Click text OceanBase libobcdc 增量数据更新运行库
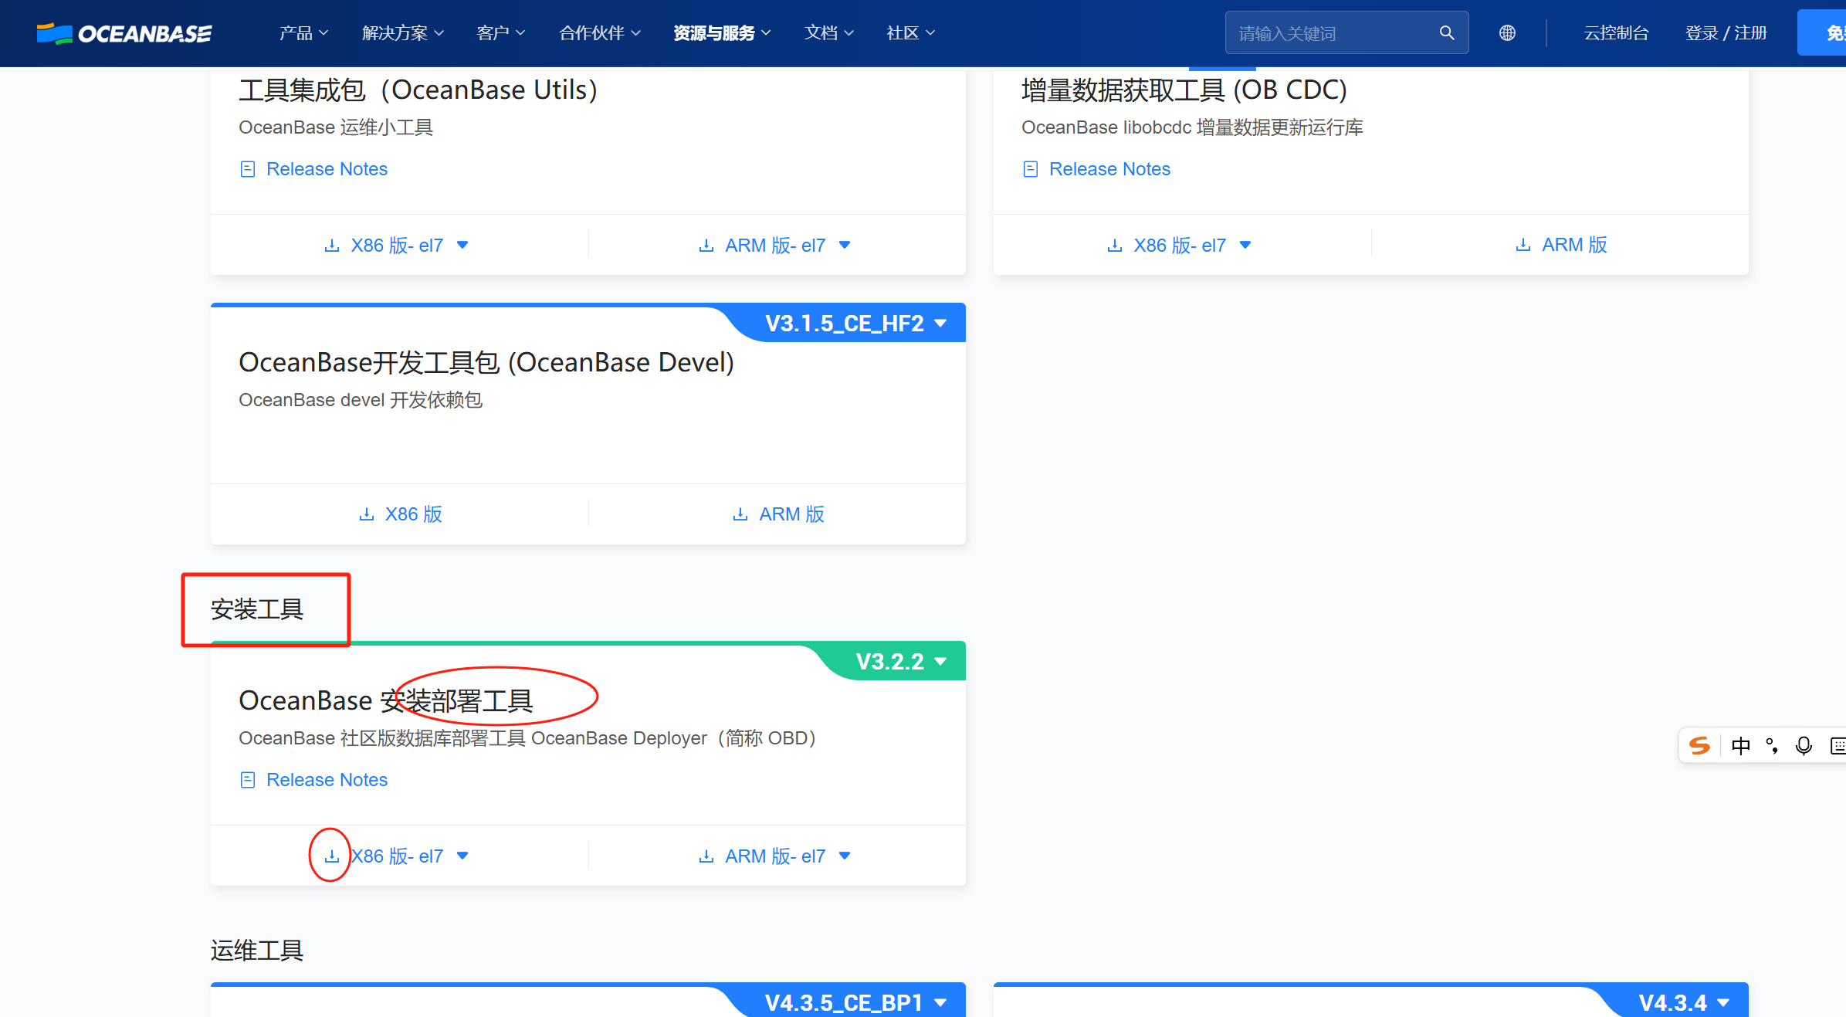This screenshot has height=1017, width=1846. click(x=1192, y=127)
